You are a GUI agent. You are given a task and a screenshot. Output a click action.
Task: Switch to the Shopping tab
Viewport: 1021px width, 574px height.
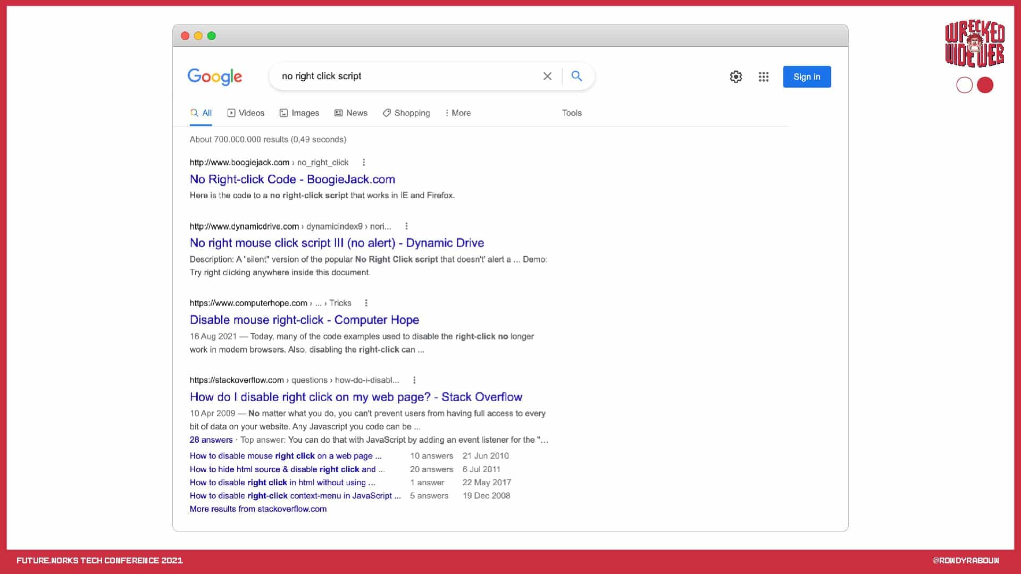(x=406, y=113)
